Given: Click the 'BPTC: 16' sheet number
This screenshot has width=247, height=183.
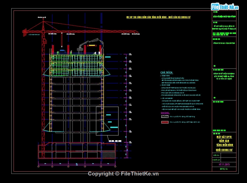Looking at the screenshot, I should click(x=224, y=169).
